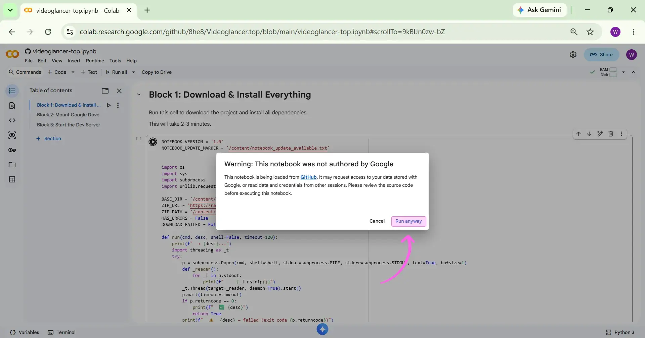
Task: Open Commands search
Action: [x=25, y=72]
